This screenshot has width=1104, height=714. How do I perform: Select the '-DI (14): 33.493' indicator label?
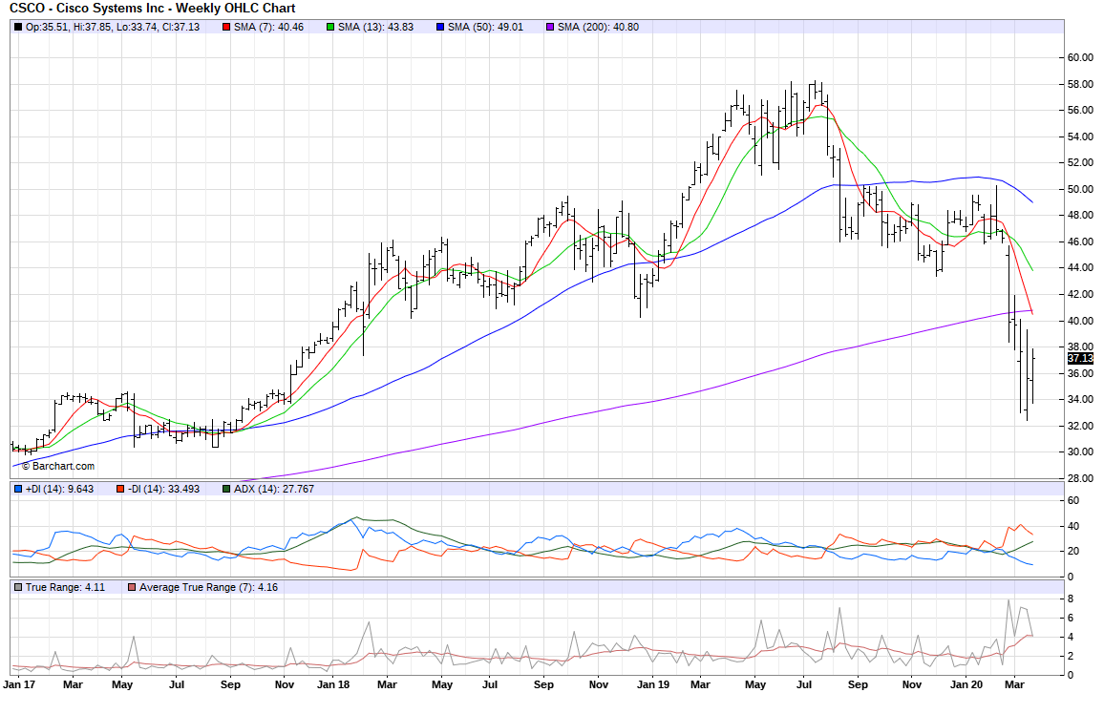pos(164,489)
